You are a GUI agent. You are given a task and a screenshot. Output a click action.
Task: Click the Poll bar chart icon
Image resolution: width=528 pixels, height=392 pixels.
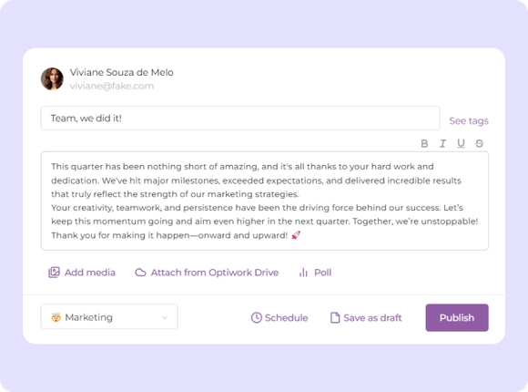[303, 273]
